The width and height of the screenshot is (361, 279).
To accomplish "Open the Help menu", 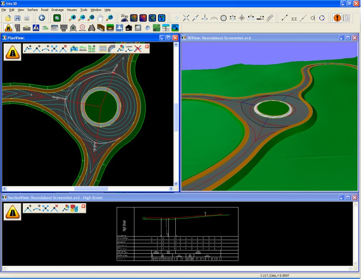I will tap(107, 10).
